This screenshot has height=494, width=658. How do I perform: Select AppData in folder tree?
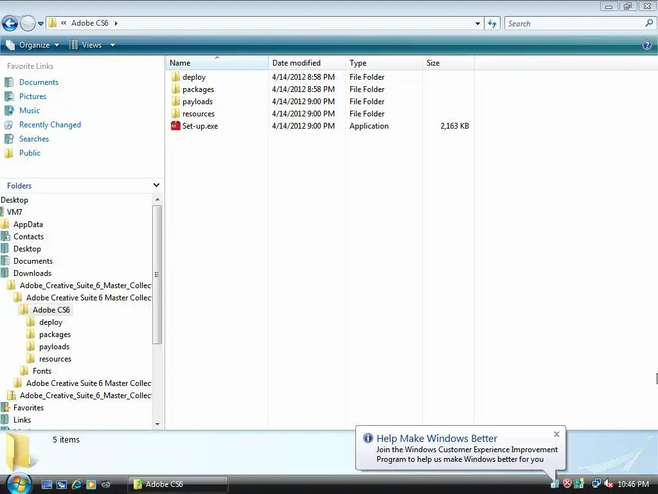pos(28,224)
